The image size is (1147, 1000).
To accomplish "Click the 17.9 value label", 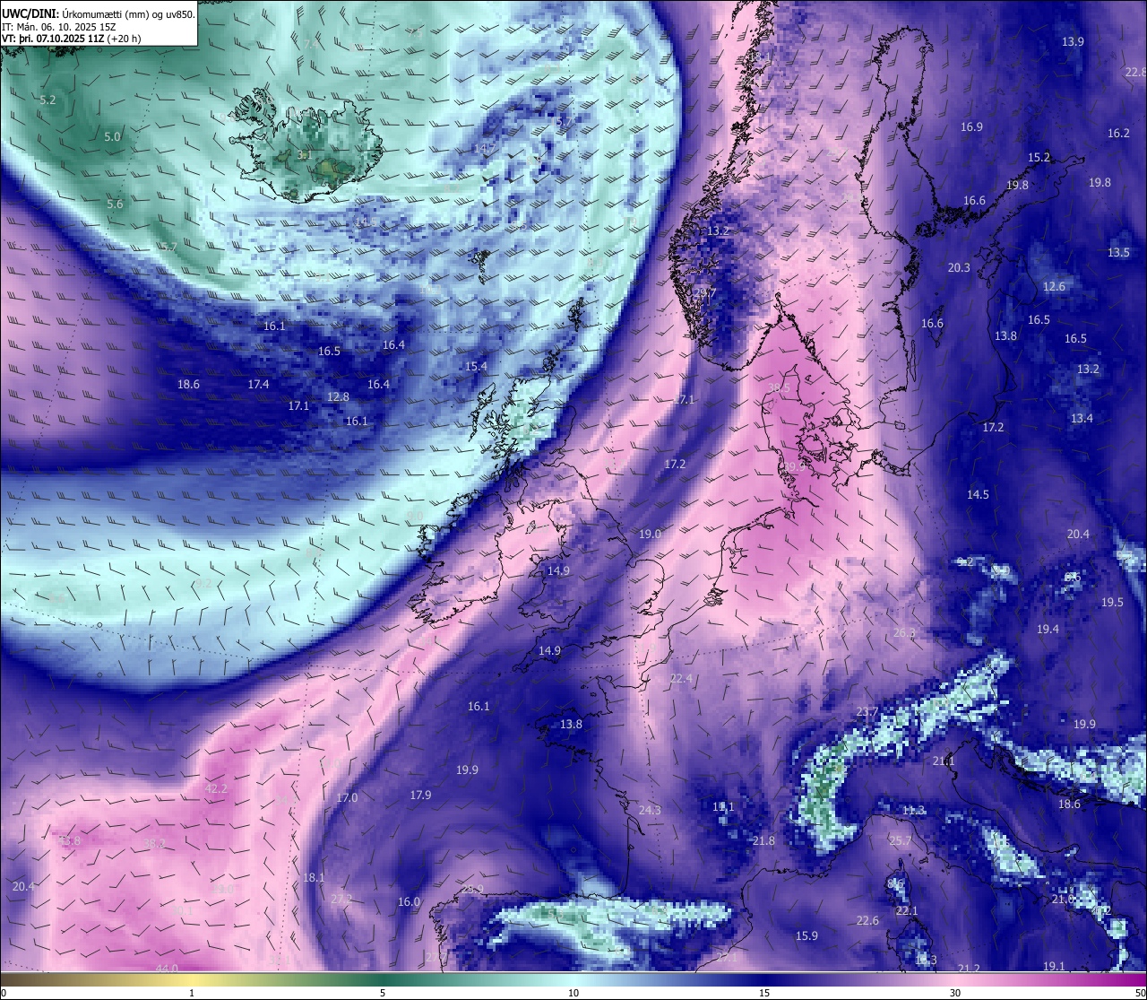I will point(420,795).
